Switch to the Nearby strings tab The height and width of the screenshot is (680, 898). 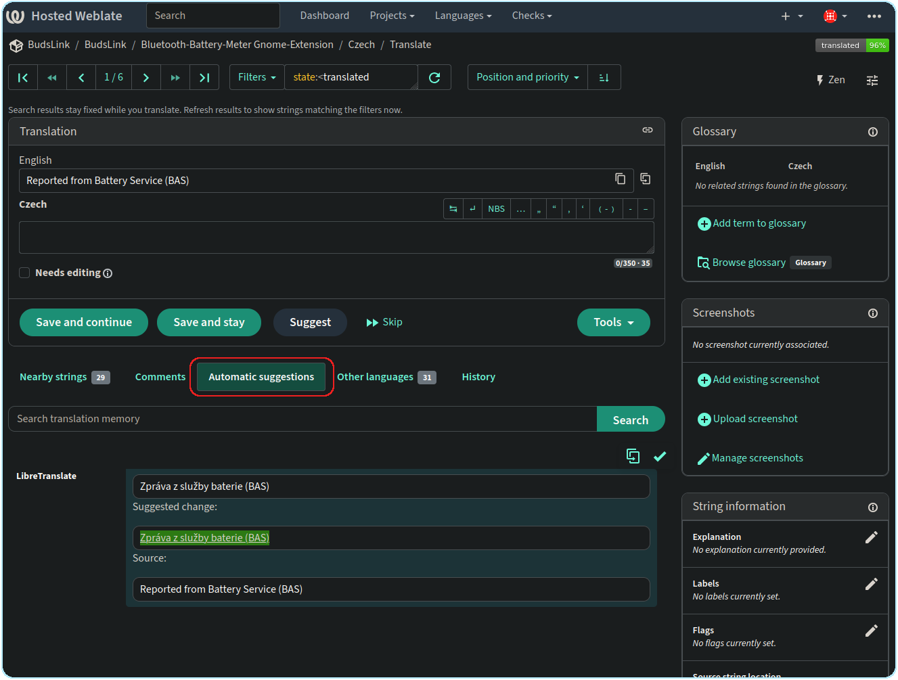pyautogui.click(x=65, y=377)
